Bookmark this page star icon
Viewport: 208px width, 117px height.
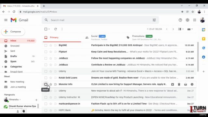point(193,12)
